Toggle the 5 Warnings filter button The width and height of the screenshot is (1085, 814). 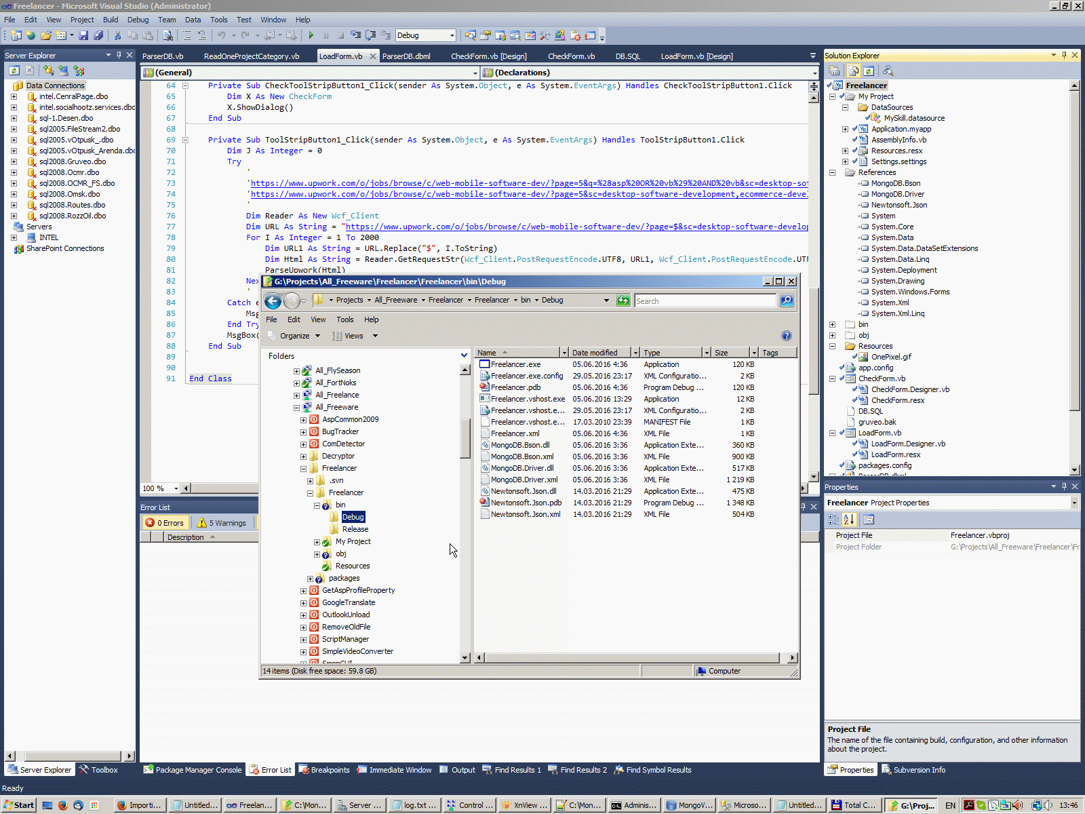click(222, 523)
